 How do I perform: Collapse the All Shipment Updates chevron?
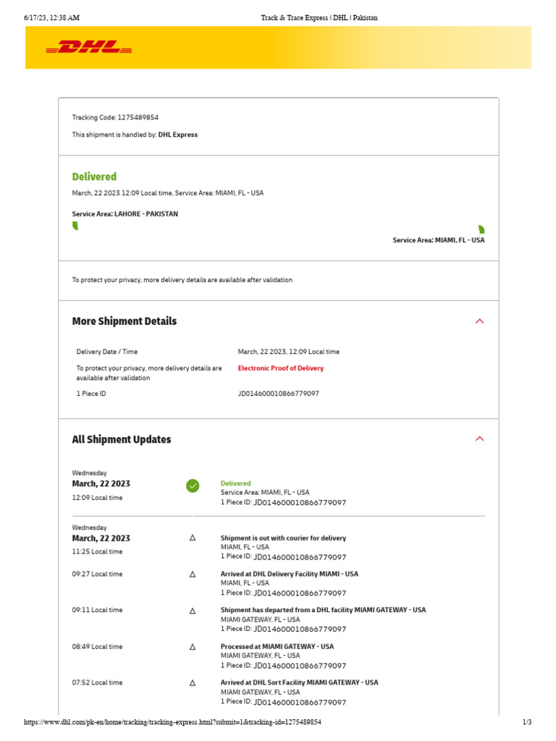click(x=479, y=439)
